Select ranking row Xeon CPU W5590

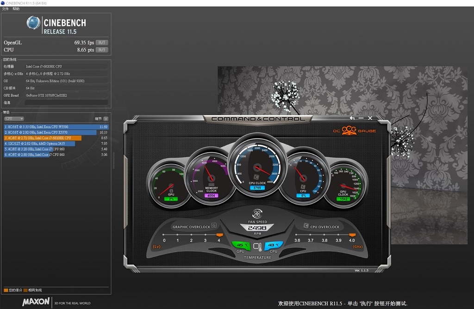click(56, 127)
